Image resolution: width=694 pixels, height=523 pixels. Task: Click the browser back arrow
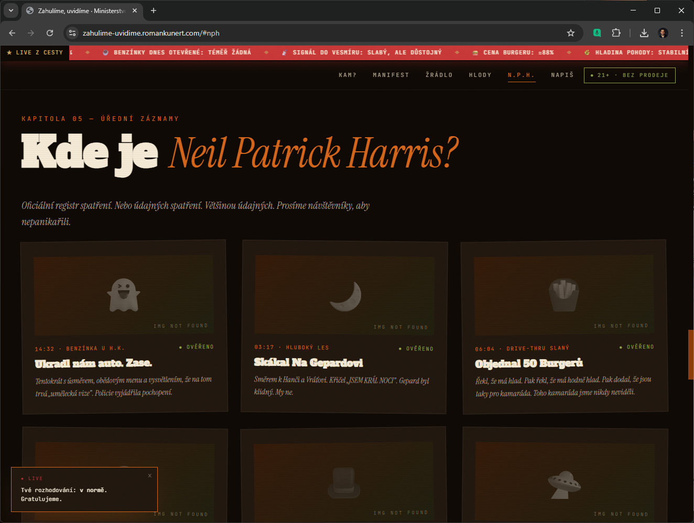coord(12,33)
